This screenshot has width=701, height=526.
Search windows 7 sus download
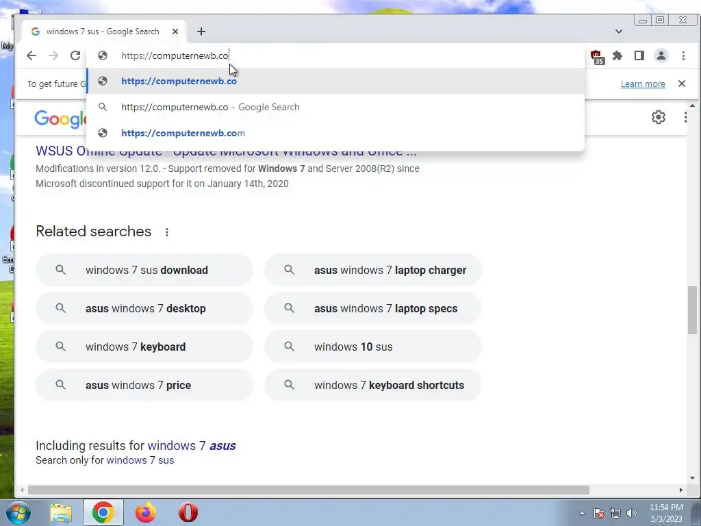tap(144, 270)
